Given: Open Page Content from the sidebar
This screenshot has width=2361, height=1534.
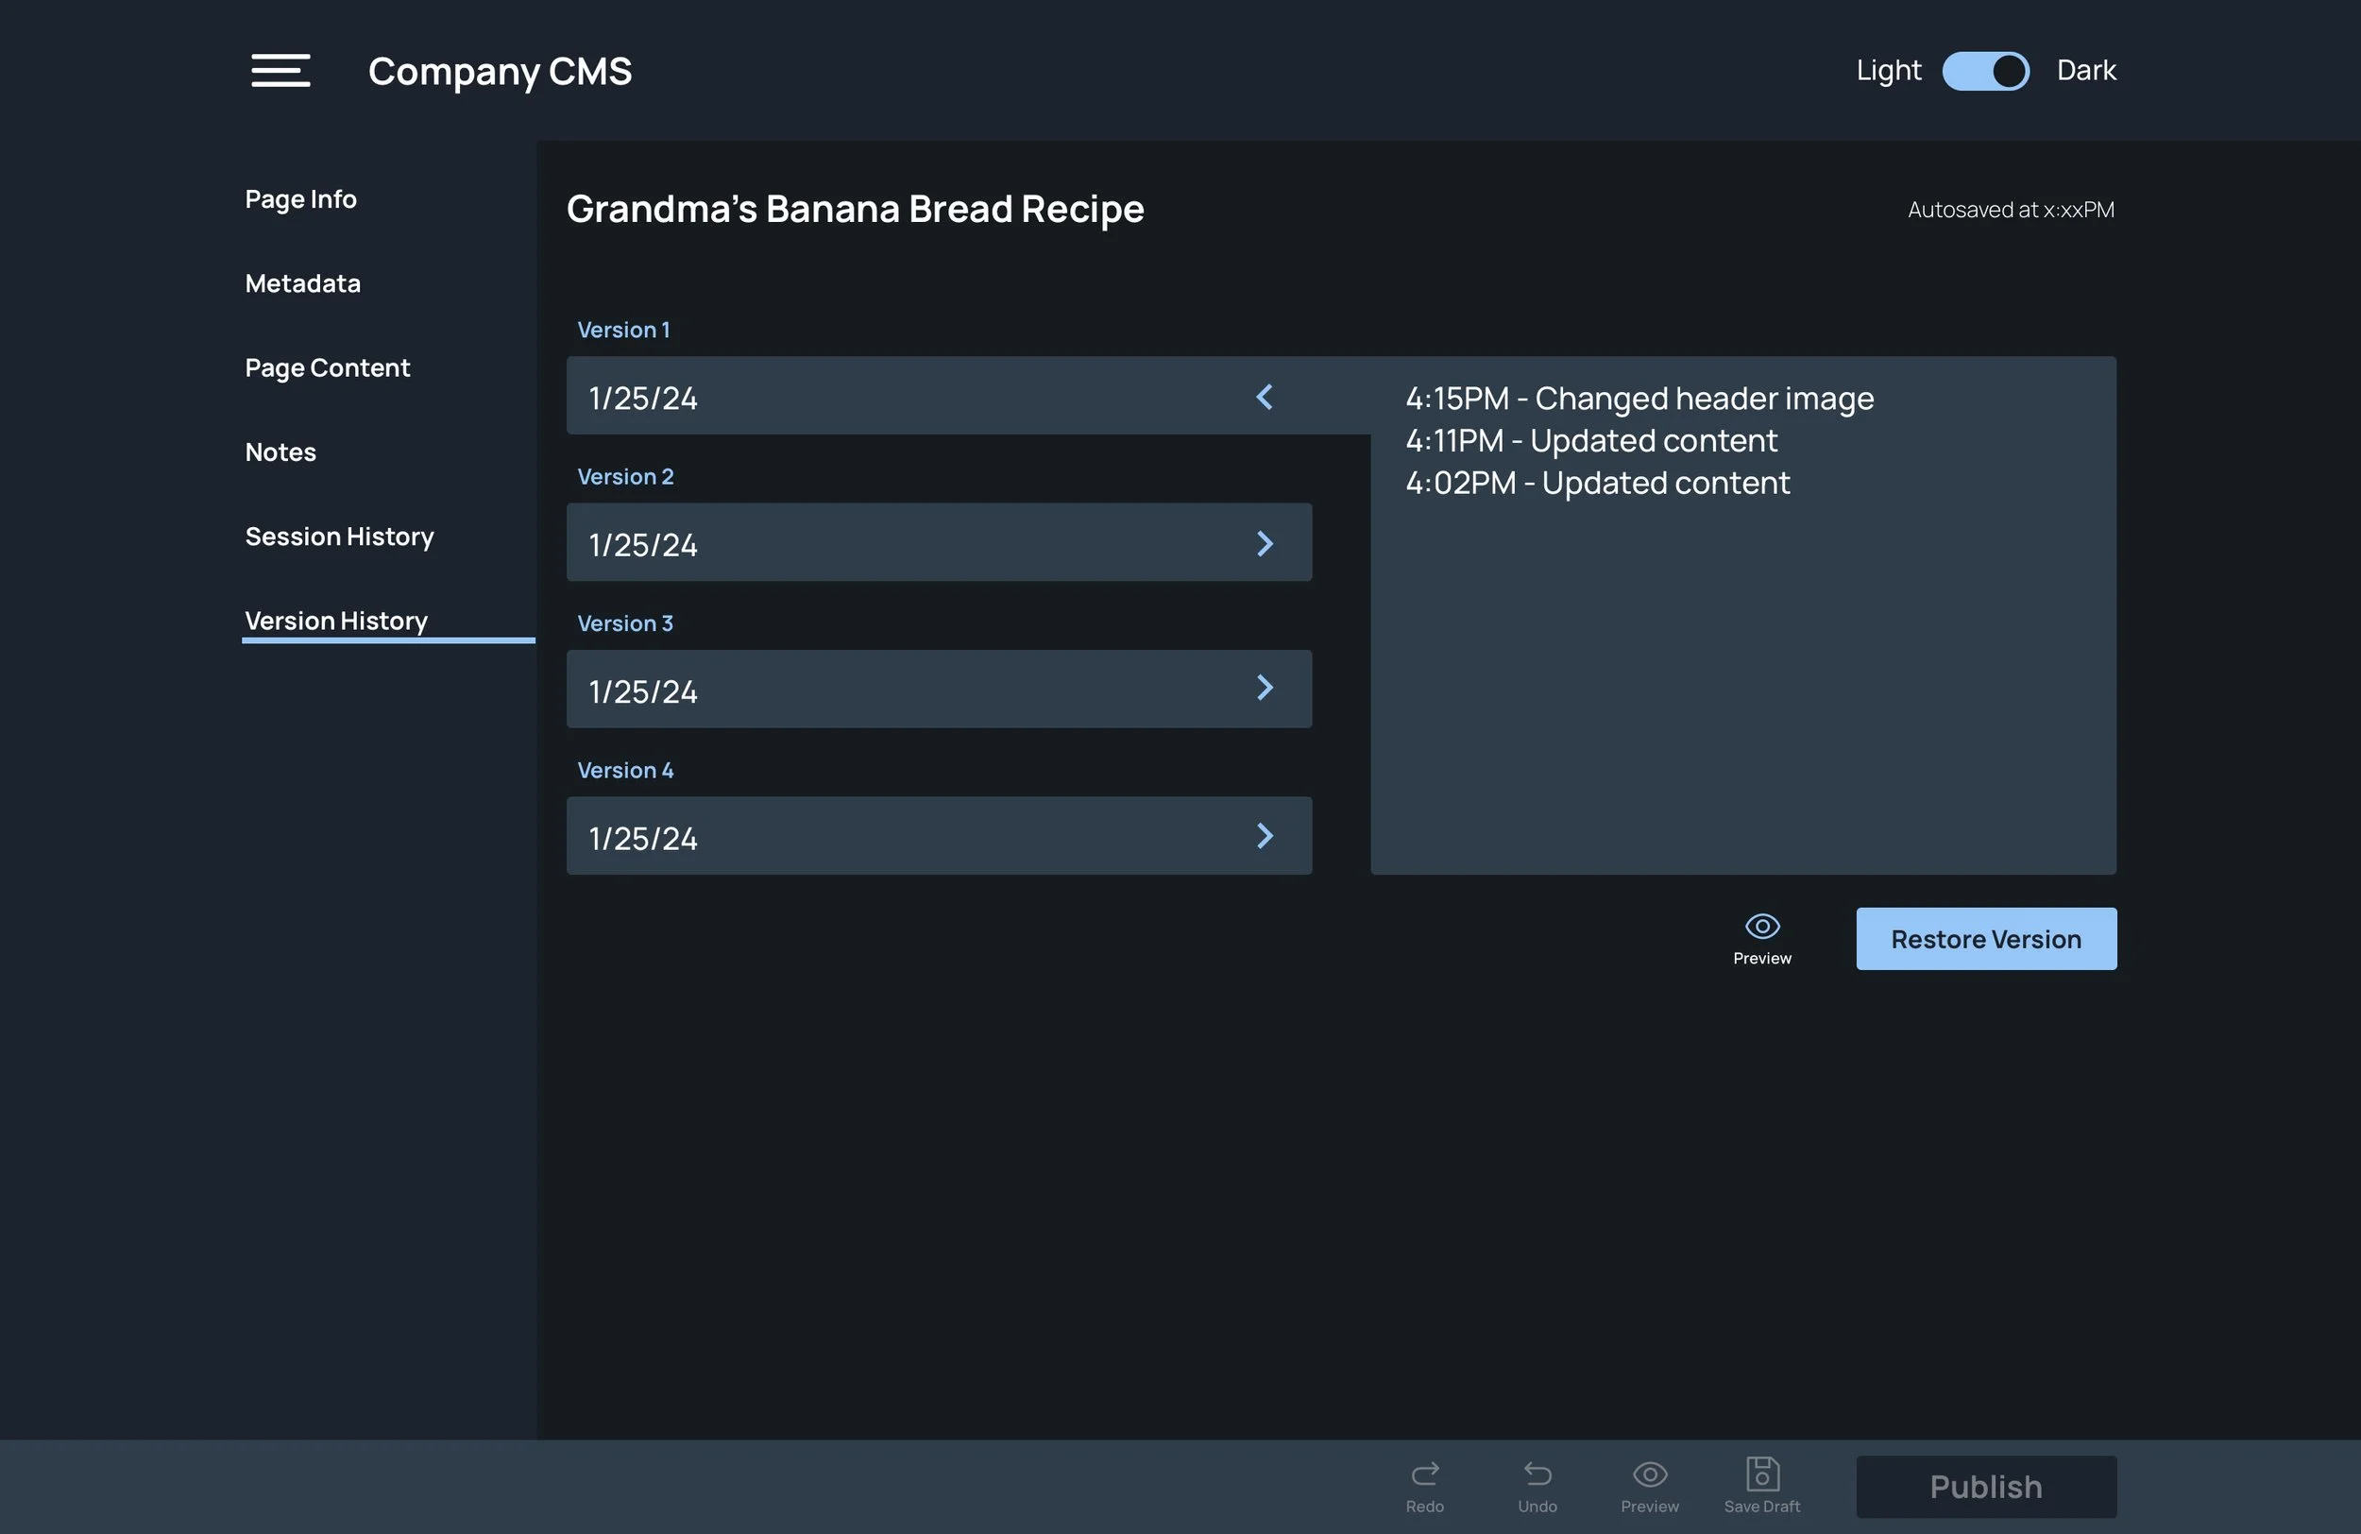Looking at the screenshot, I should 327,368.
